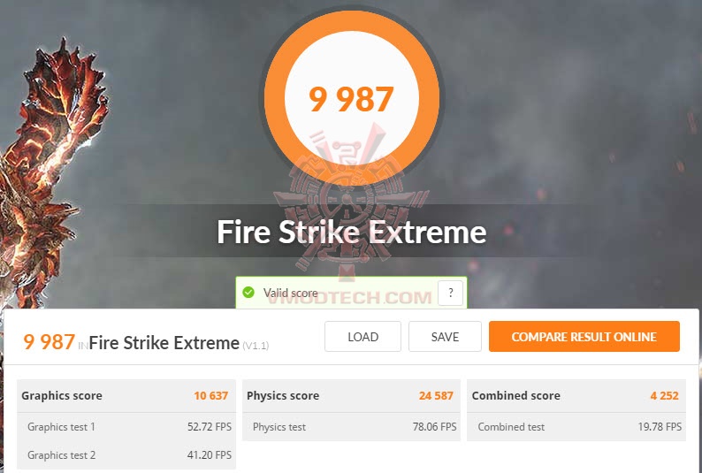702x473 pixels.
Task: Click the 9 987 in Fire Strike Extreme heading
Action: coord(131,342)
